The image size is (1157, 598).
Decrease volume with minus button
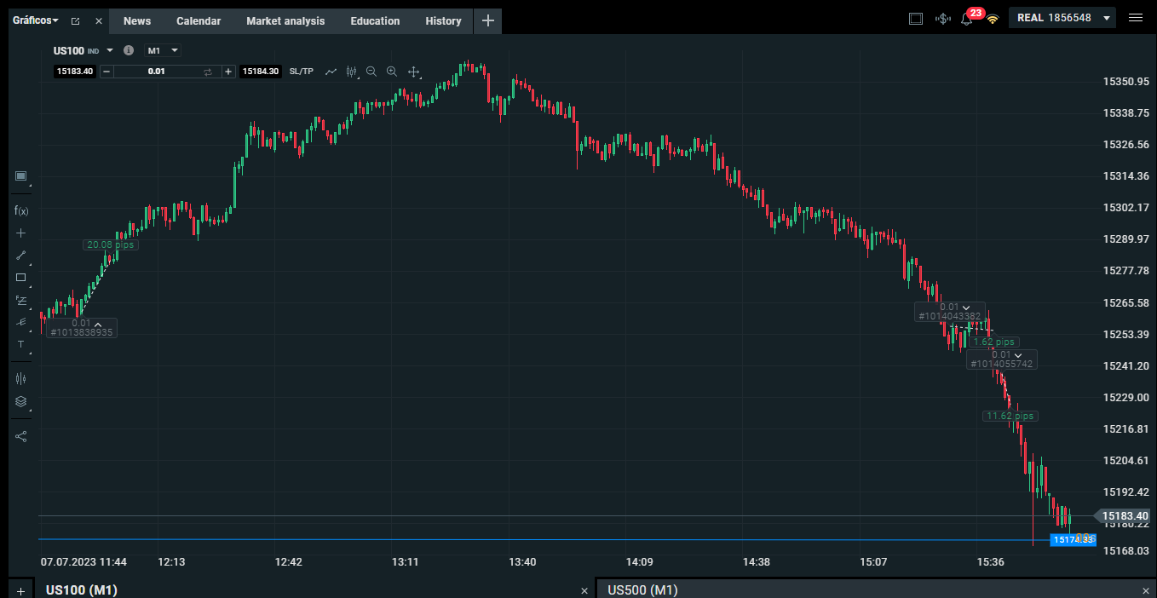click(106, 72)
